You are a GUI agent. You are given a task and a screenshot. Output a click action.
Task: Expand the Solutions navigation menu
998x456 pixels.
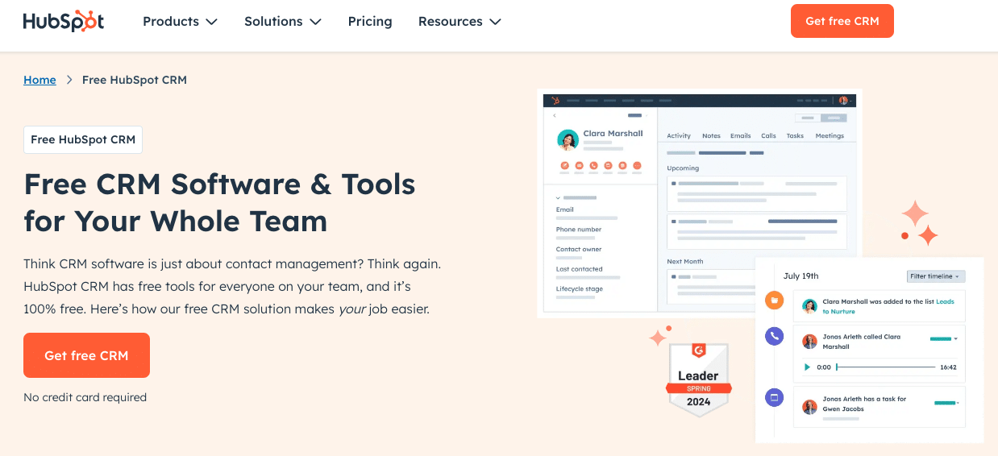click(x=282, y=22)
